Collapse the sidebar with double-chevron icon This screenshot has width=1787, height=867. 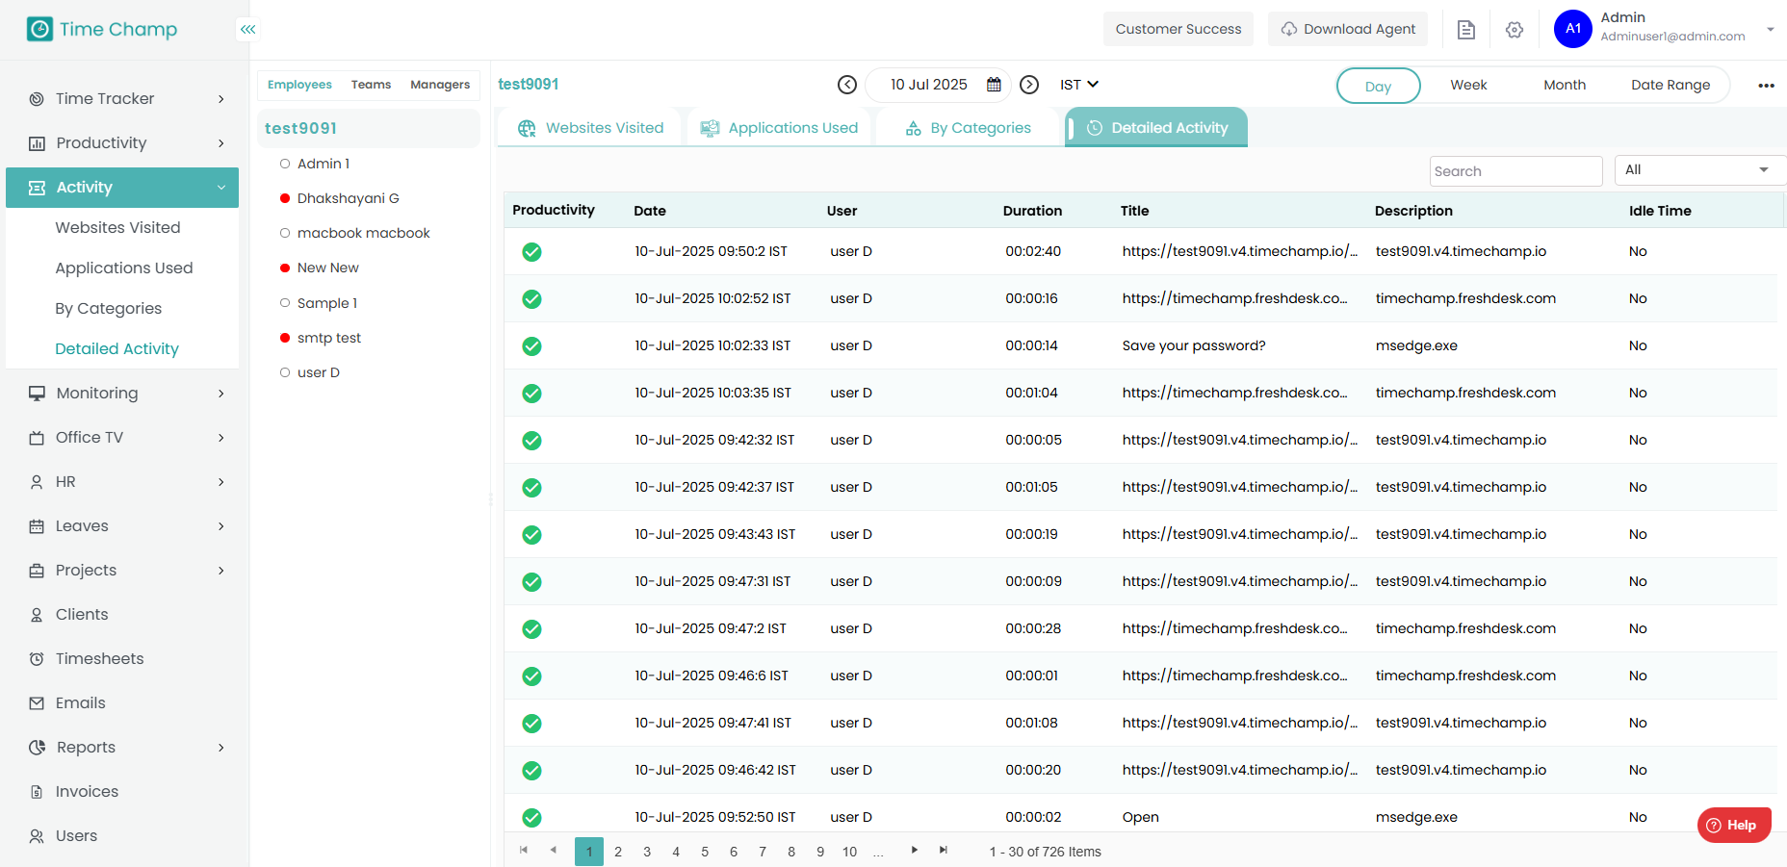tap(247, 30)
